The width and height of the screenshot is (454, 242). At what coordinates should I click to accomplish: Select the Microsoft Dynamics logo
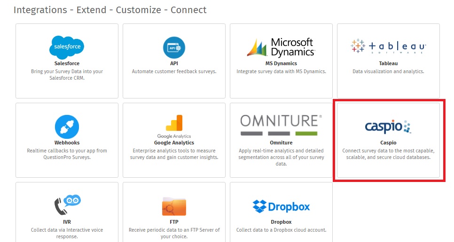pos(281,47)
